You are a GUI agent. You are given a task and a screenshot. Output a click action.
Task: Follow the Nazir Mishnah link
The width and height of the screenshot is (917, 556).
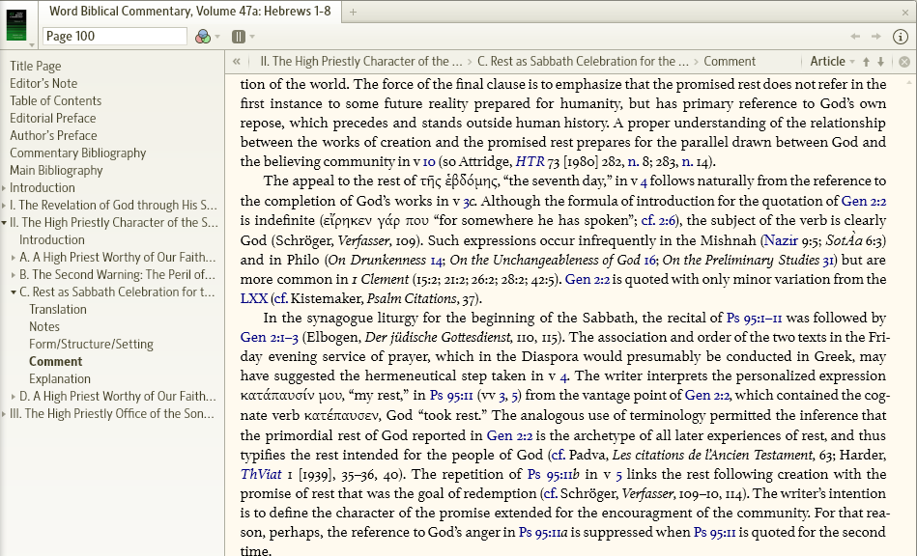pyautogui.click(x=781, y=240)
